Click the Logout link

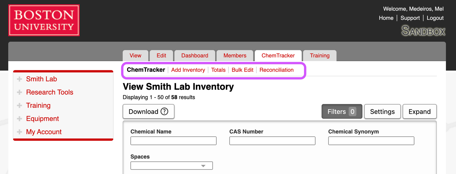pos(435,18)
